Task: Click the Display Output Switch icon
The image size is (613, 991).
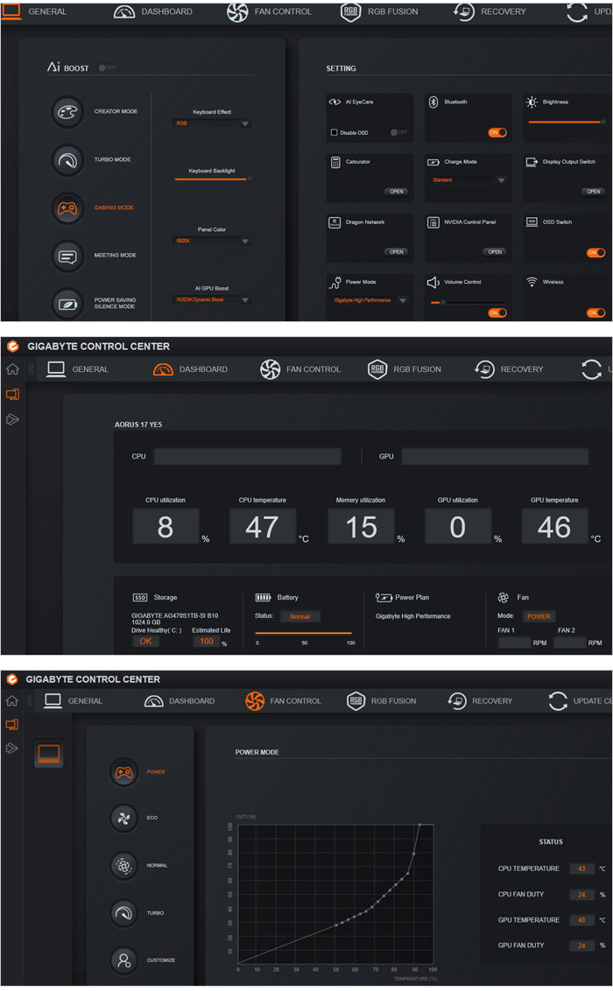Action: [532, 163]
